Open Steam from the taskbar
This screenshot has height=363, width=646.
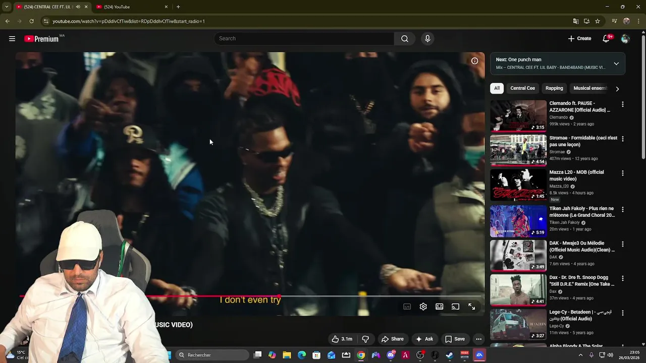coord(449,355)
